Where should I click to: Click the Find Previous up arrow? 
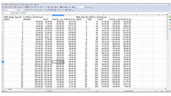point(89,7)
